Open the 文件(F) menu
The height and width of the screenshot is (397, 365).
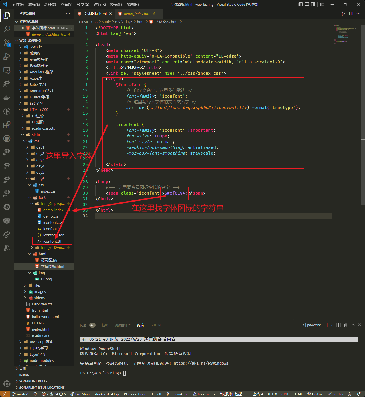18,4
